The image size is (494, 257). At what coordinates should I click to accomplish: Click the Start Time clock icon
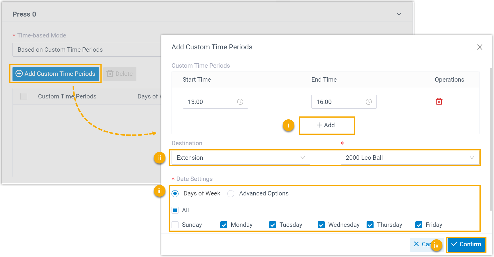pyautogui.click(x=240, y=102)
